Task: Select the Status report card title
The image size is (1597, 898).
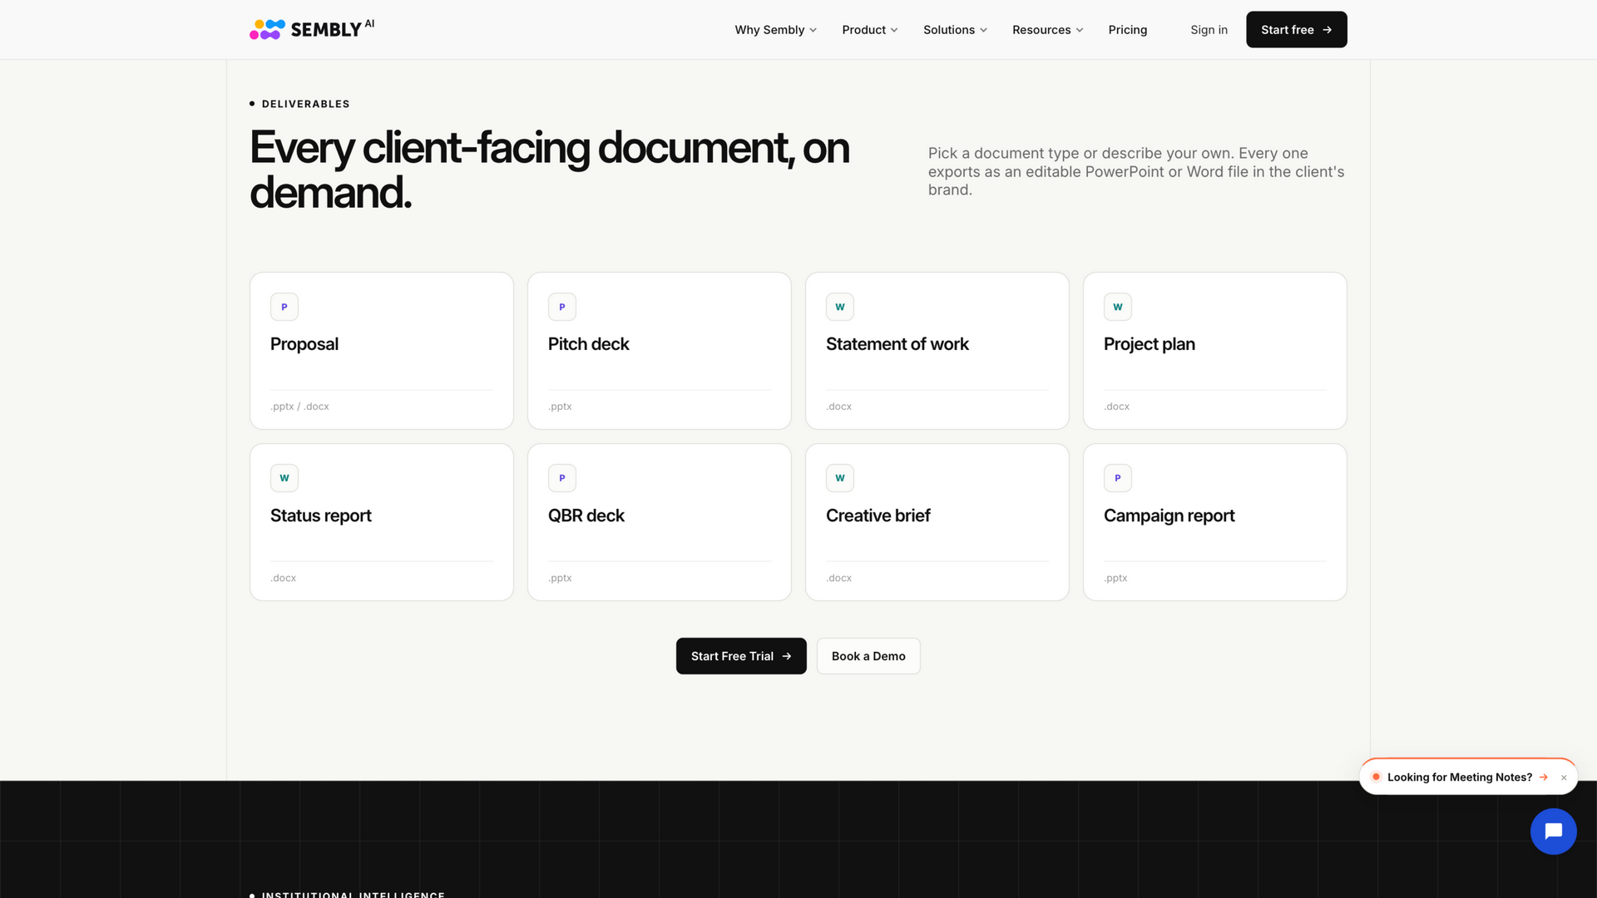Action: [321, 516]
